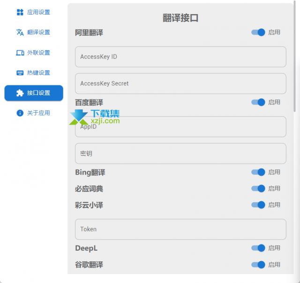
Task: Click the 翻译设置 translate icon
Action: point(20,32)
